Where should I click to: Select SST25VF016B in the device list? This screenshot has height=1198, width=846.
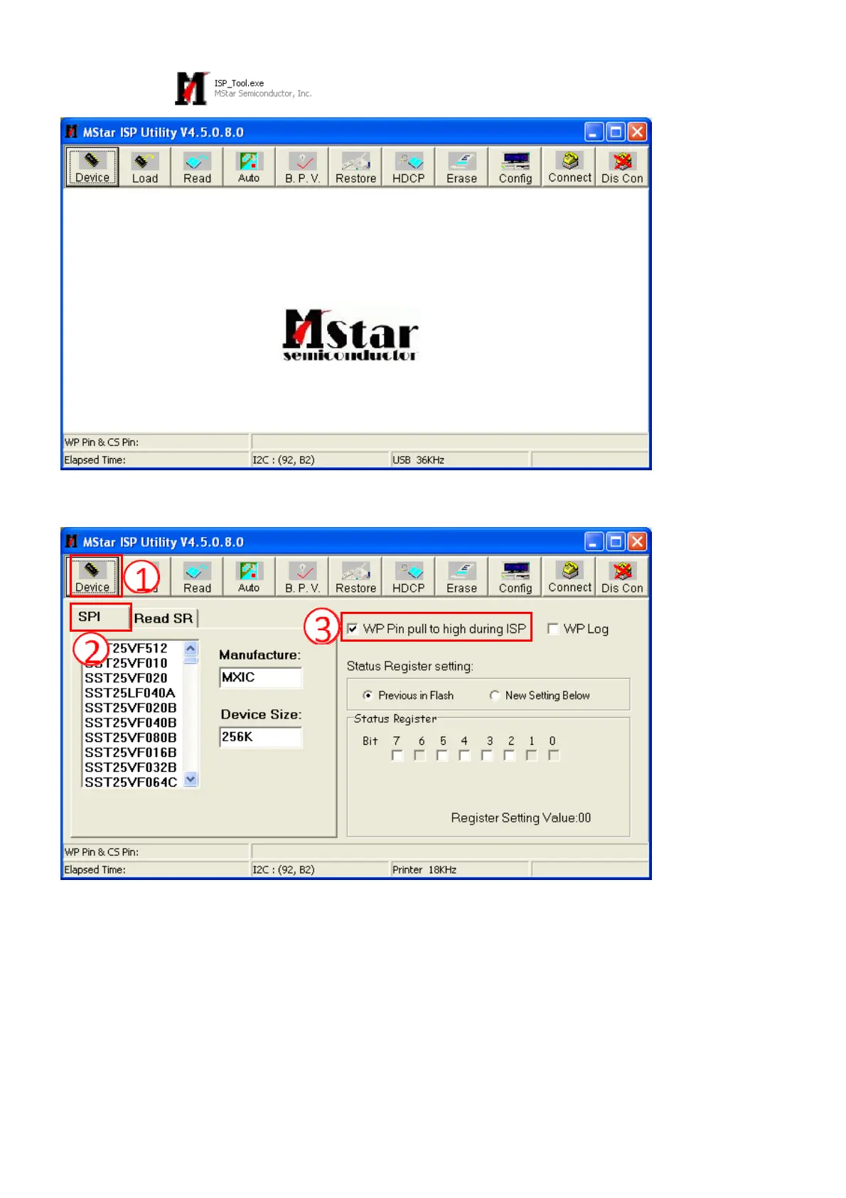point(131,753)
